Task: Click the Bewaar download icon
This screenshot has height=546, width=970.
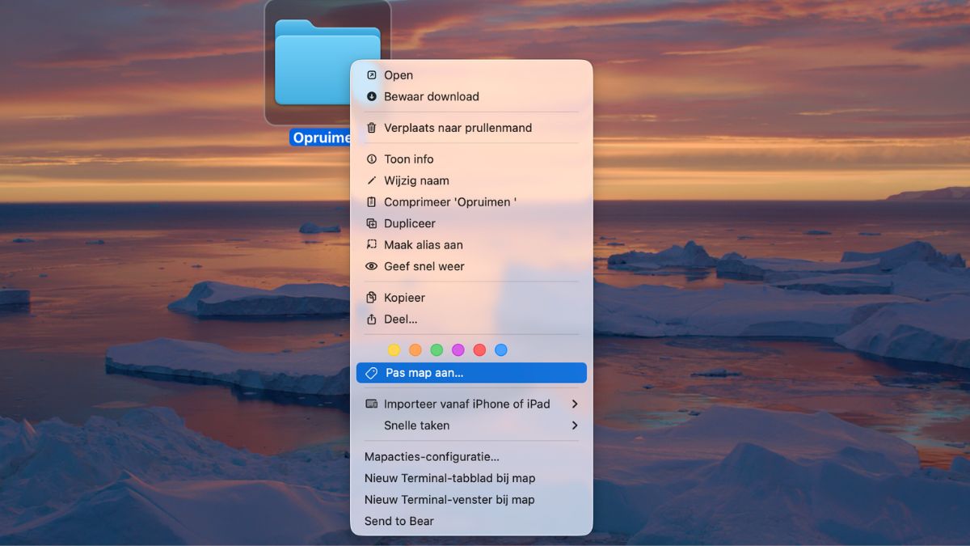Action: coord(372,96)
